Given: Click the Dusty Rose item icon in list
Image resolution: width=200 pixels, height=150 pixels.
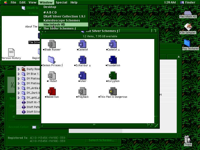Looking at the screenshot, I should [23, 69].
